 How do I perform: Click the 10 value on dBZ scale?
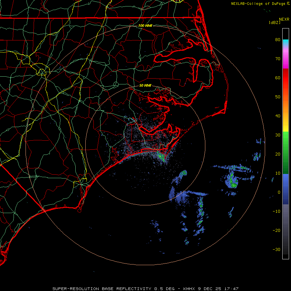[x=278, y=173]
